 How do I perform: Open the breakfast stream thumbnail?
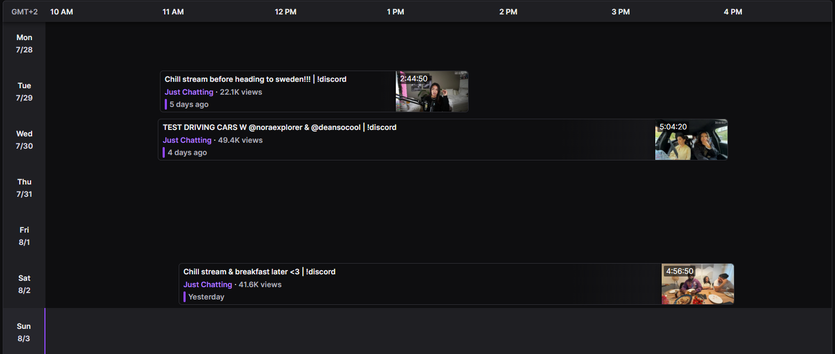(x=698, y=284)
